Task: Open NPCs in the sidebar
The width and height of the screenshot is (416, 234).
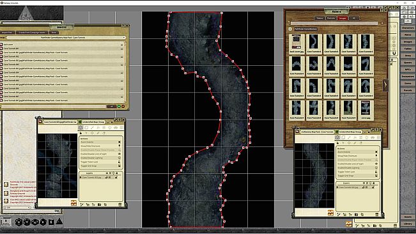Action: coord(408,69)
